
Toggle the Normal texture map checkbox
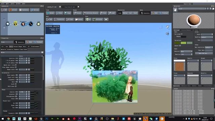point(202,63)
